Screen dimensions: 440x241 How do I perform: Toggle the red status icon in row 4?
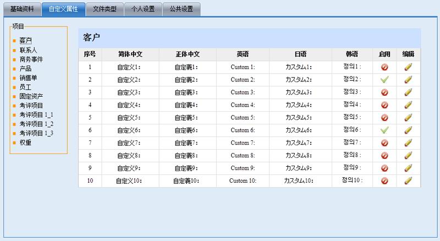(x=384, y=105)
